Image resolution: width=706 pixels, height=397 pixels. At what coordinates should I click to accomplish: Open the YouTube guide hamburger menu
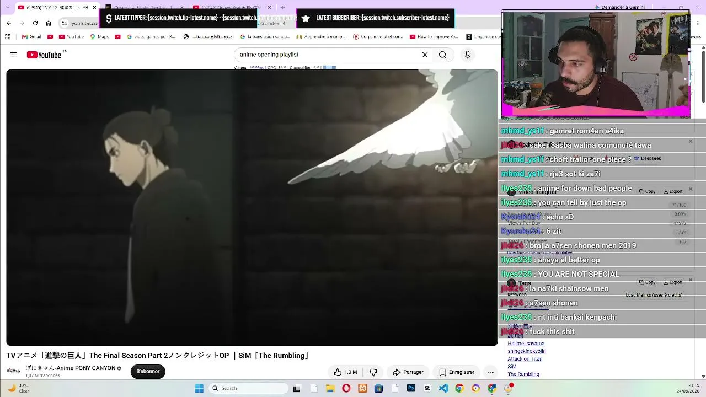coord(14,55)
